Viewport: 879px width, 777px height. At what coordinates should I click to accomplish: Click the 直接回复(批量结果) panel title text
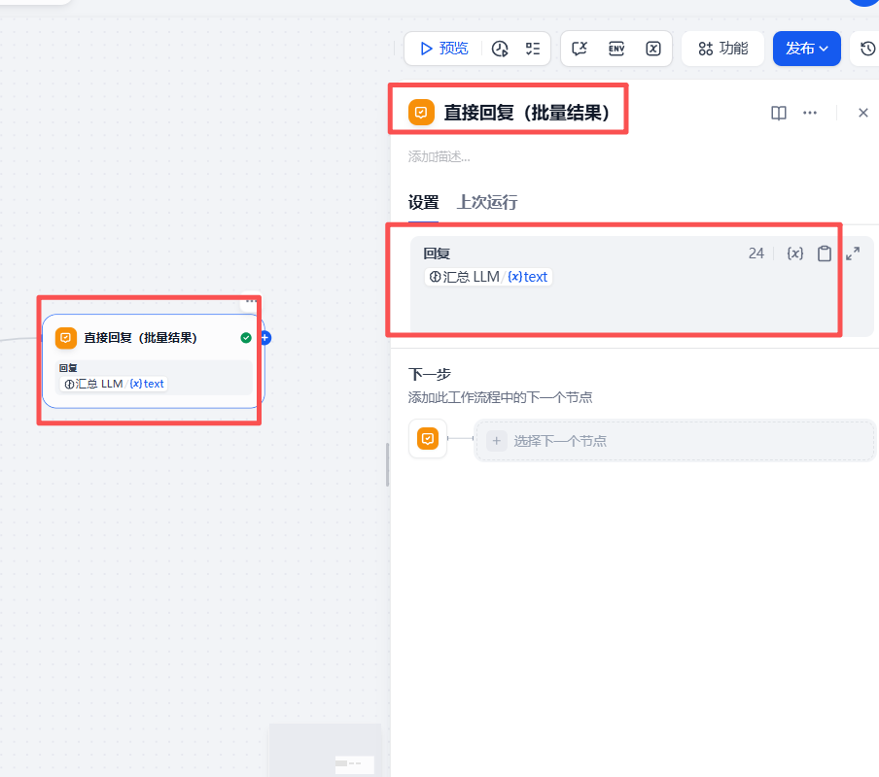click(x=526, y=113)
